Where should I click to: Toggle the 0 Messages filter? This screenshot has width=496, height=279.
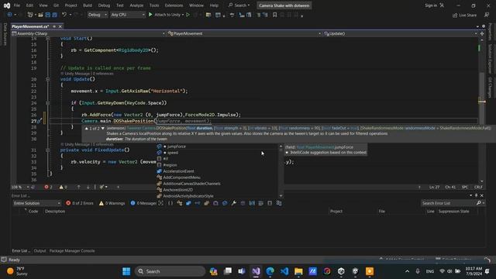pyautogui.click(x=143, y=203)
